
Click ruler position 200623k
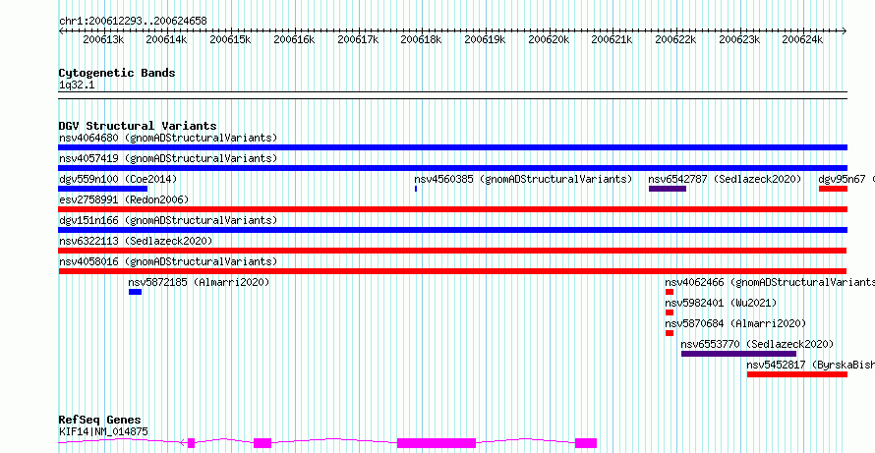point(739,39)
